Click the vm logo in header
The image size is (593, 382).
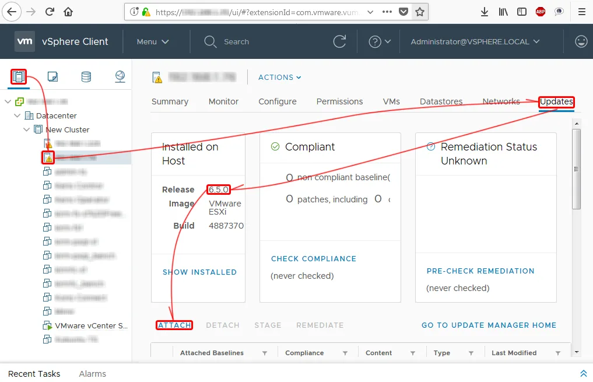(x=25, y=41)
